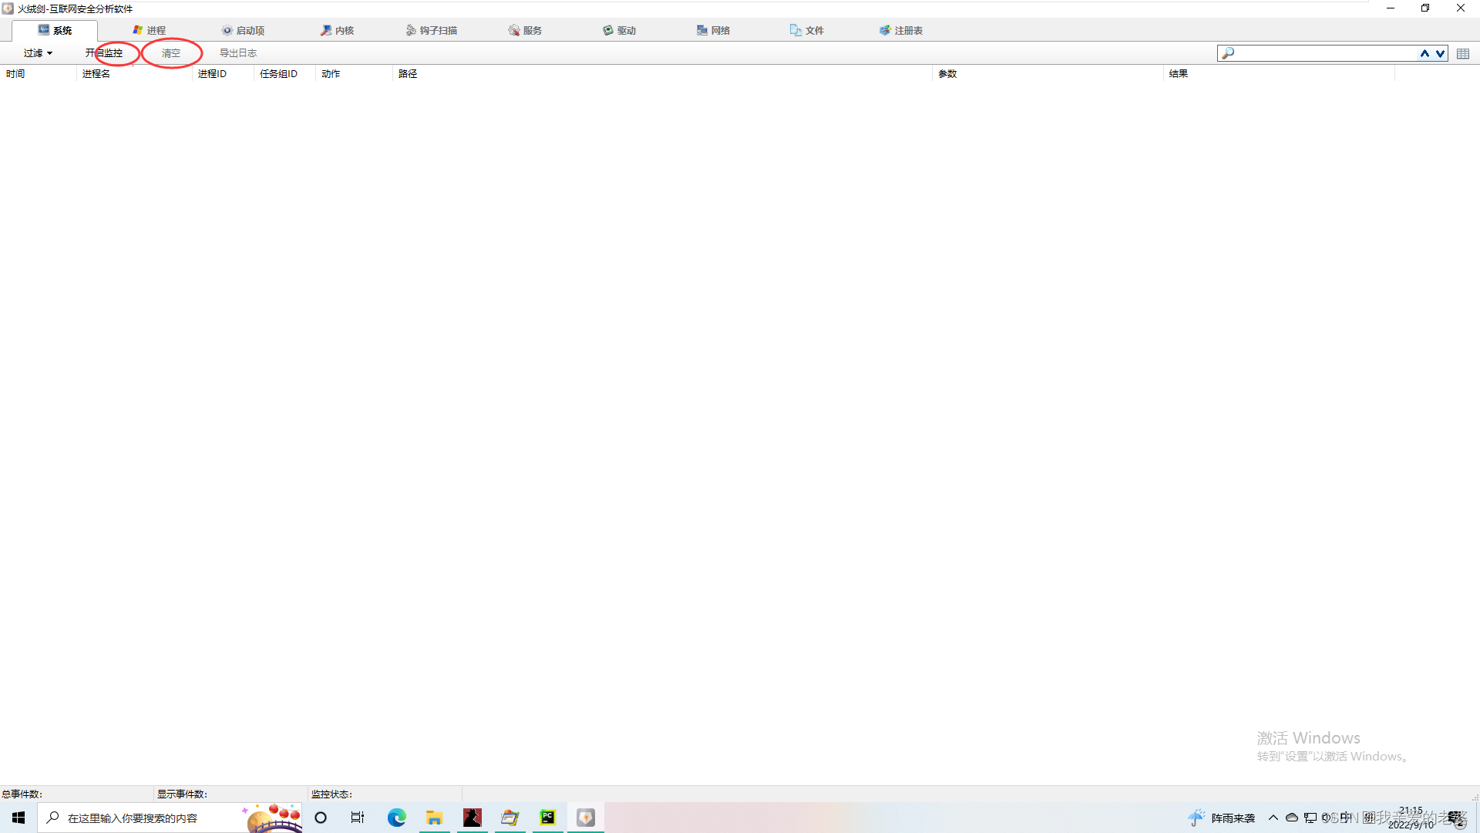
Task: Click 导出日志 export log button
Action: [x=238, y=53]
